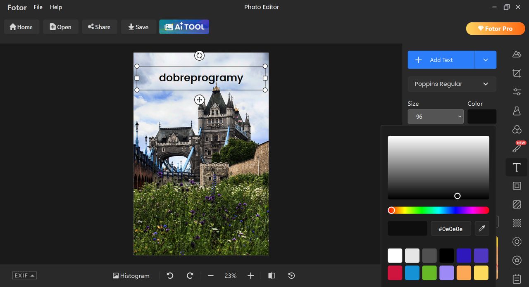Select the sky blue color swatch
This screenshot has height=287, width=529.
pyautogui.click(x=412, y=273)
